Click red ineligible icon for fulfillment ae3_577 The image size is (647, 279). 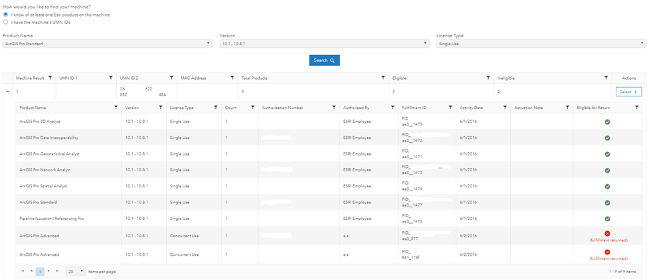click(x=607, y=233)
